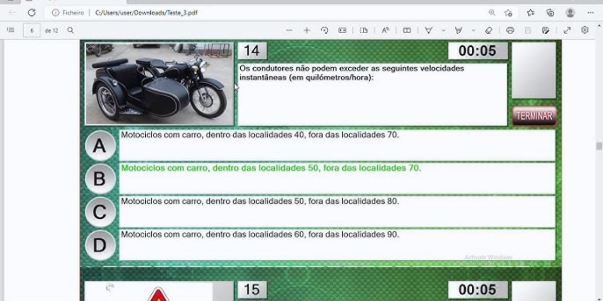This screenshot has width=603, height=301.
Task: Select answer option D
Action: 99,245
